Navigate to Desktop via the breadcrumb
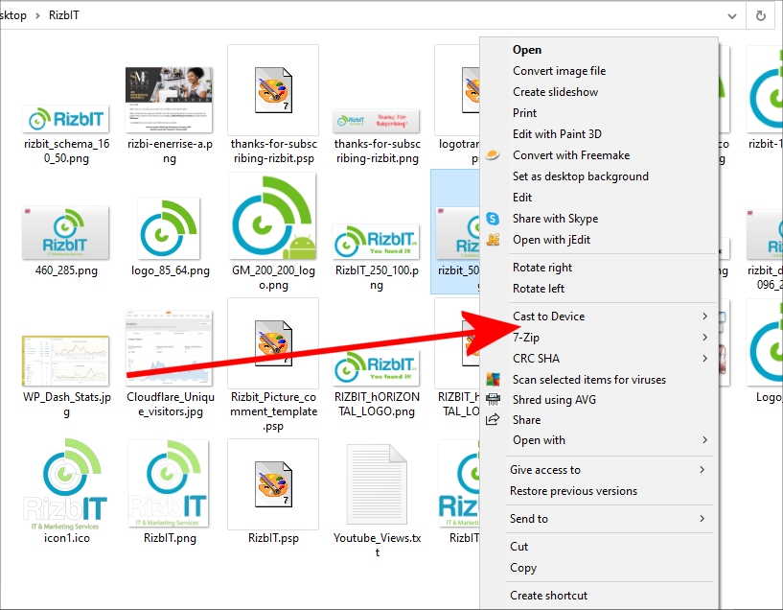This screenshot has height=610, width=783. click(x=13, y=15)
